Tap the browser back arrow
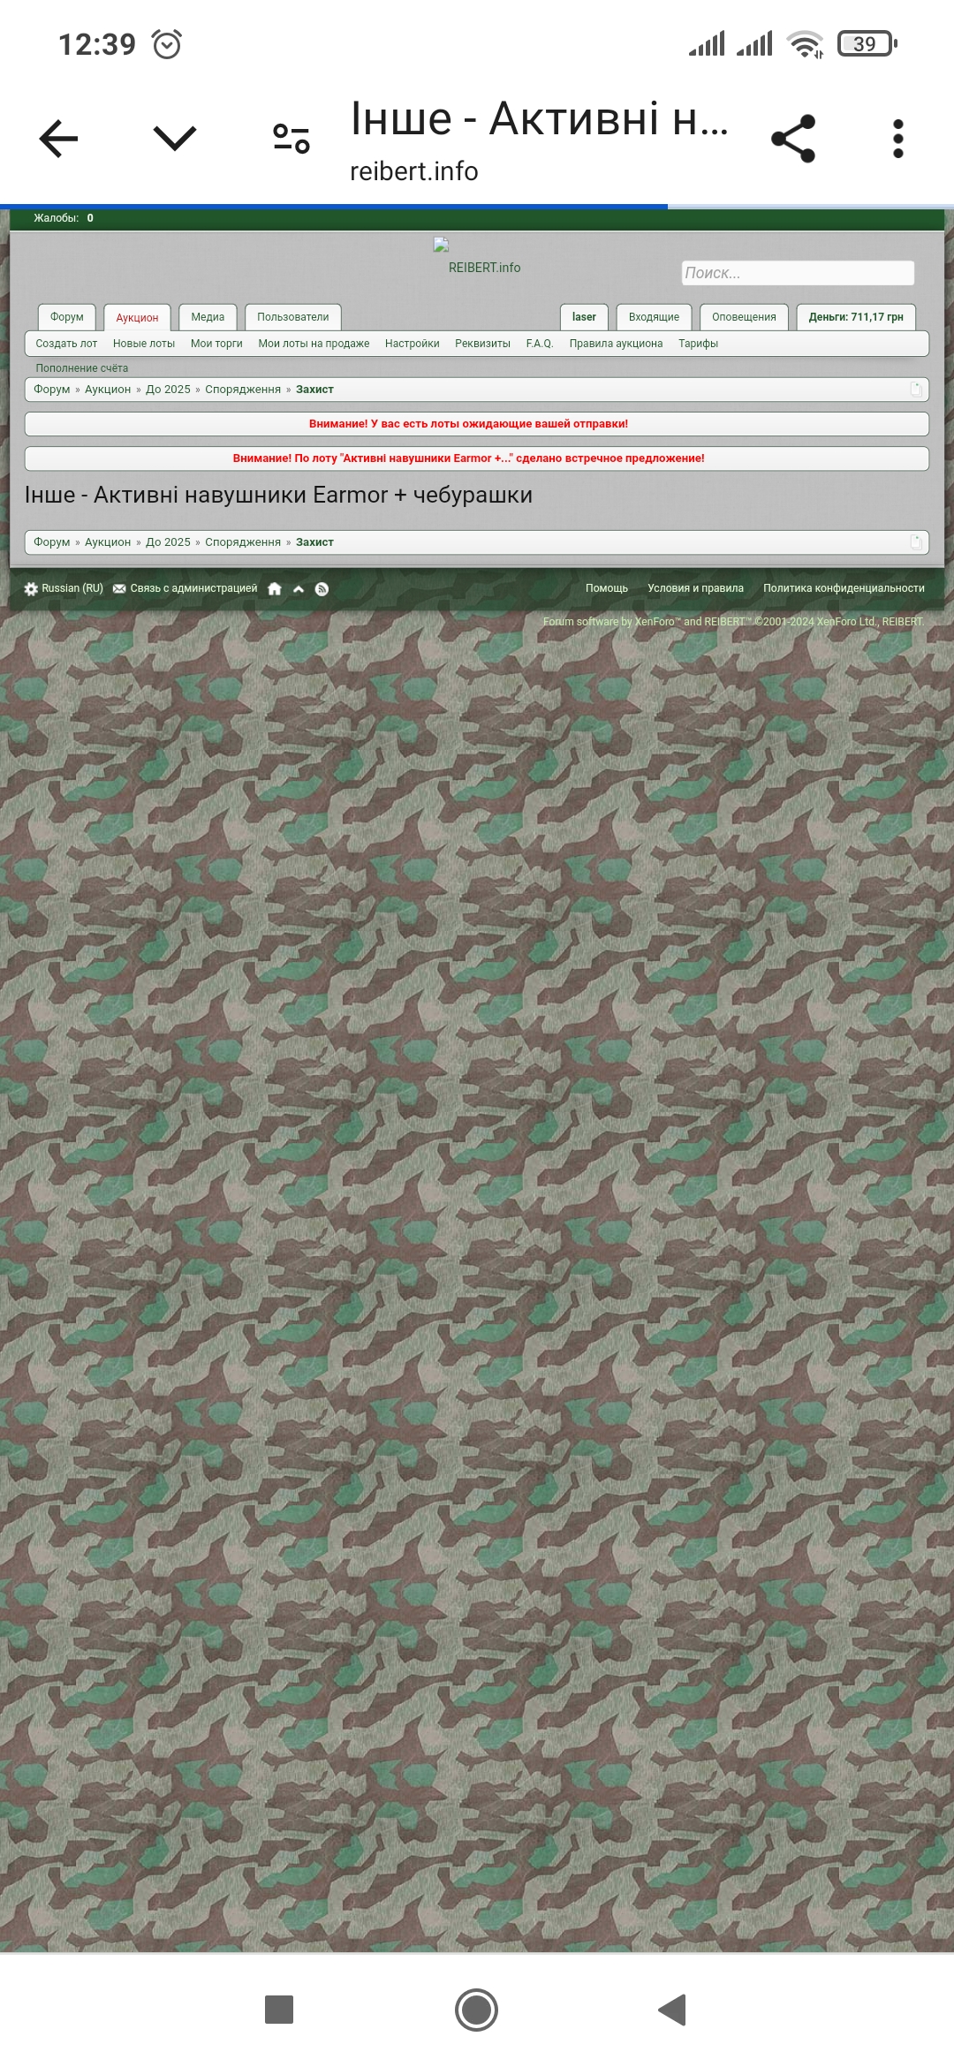The height and width of the screenshot is (2067, 954). pos(59,139)
